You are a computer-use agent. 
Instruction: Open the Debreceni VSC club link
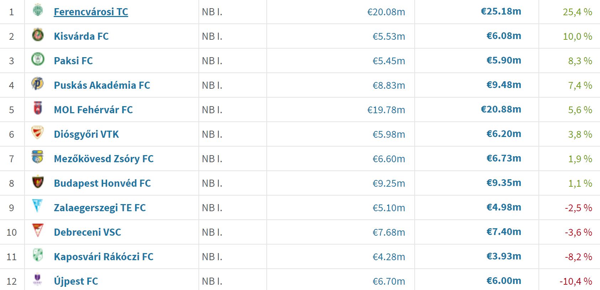pyautogui.click(x=87, y=232)
